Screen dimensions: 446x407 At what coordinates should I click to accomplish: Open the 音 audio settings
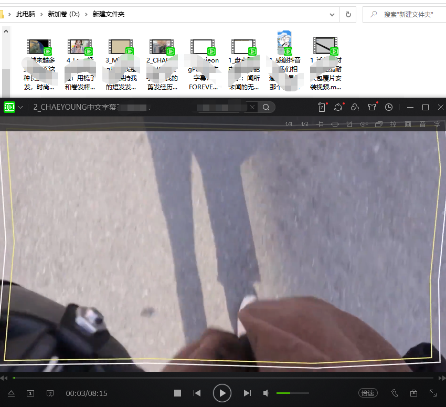[x=423, y=124]
